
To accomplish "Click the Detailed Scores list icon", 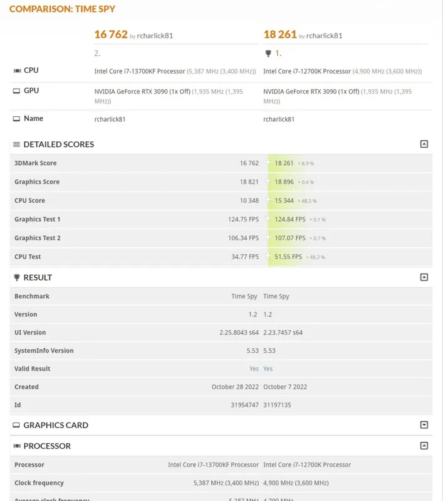I will coord(17,144).
